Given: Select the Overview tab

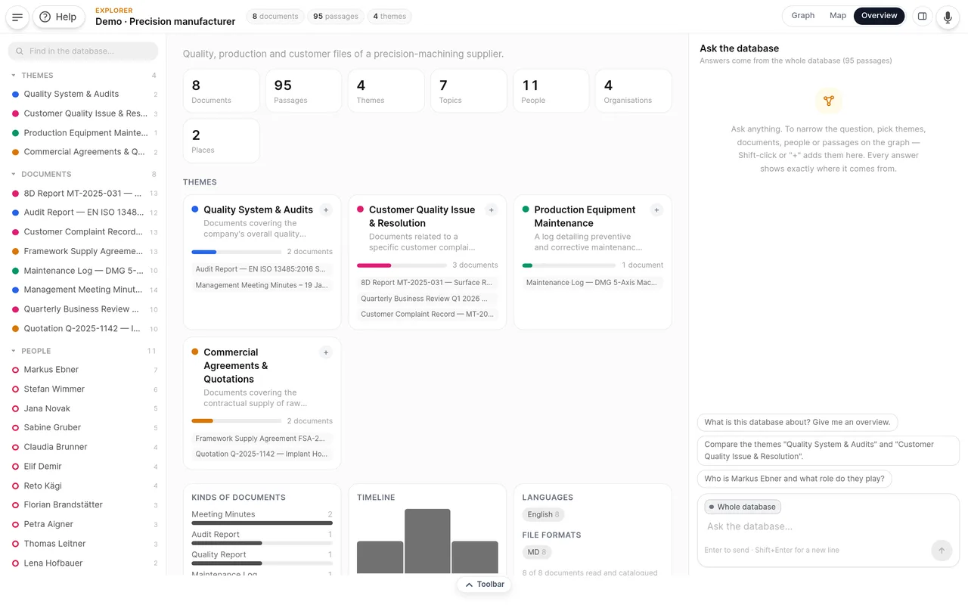Looking at the screenshot, I should pos(879,16).
